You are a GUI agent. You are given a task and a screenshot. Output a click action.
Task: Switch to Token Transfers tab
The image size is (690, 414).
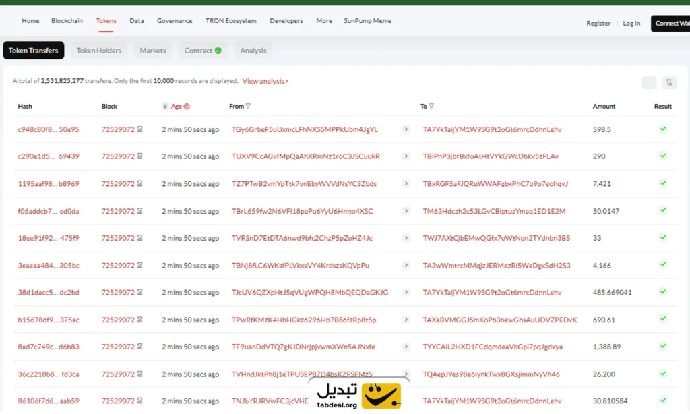[x=34, y=50]
